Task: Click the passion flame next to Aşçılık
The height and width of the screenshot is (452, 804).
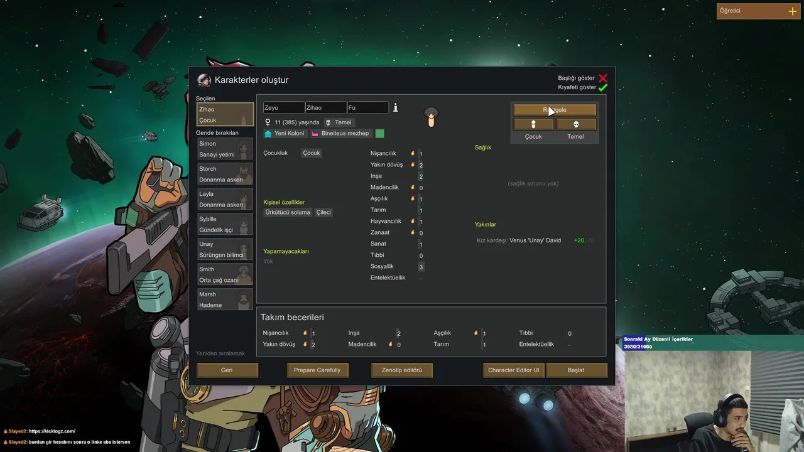Action: (x=413, y=198)
